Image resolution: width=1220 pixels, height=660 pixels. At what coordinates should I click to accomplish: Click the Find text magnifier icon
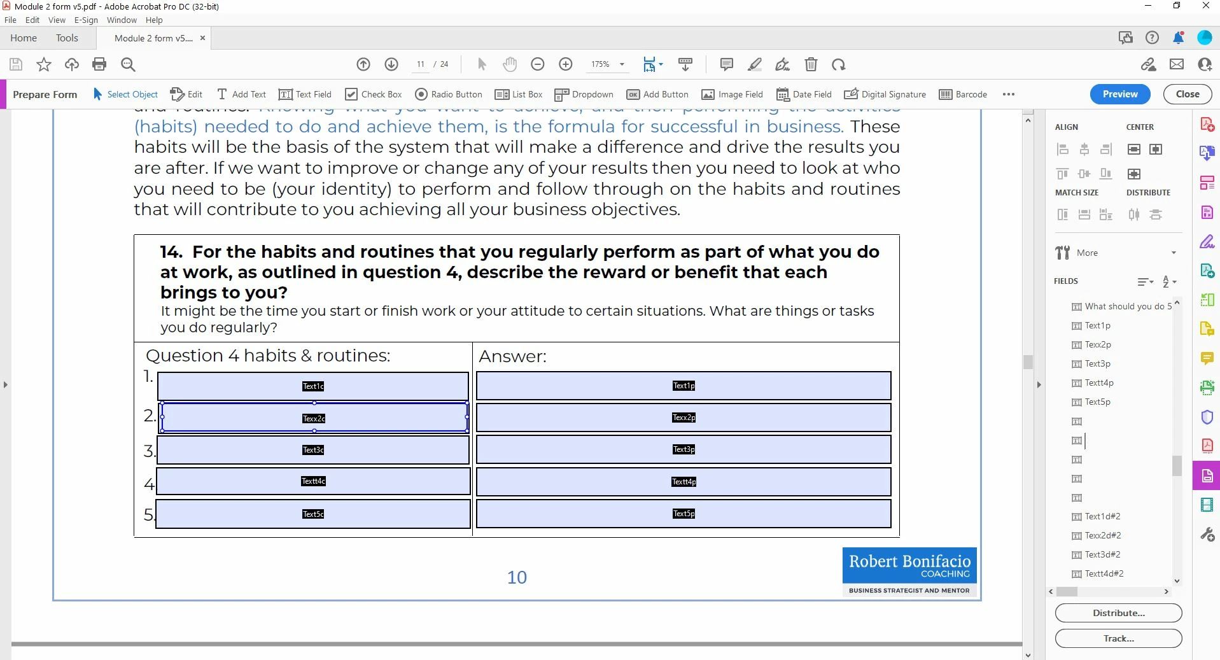click(x=128, y=64)
